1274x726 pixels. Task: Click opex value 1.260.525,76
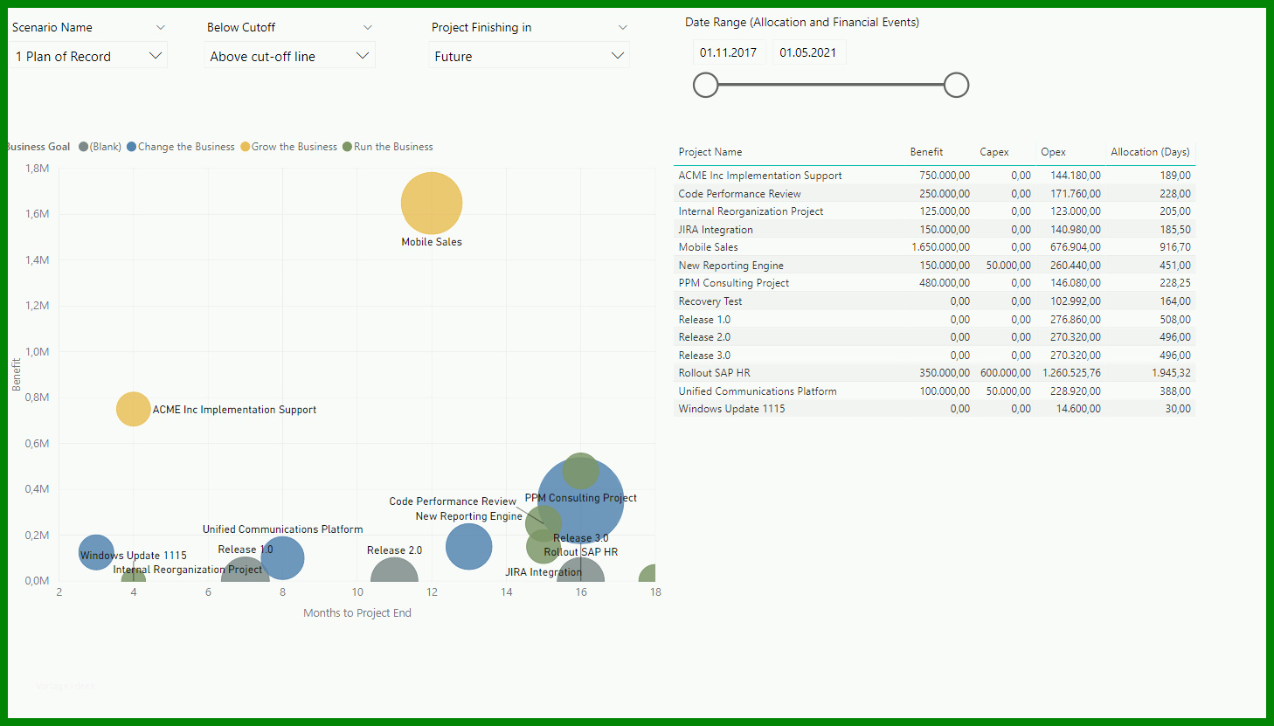1071,373
